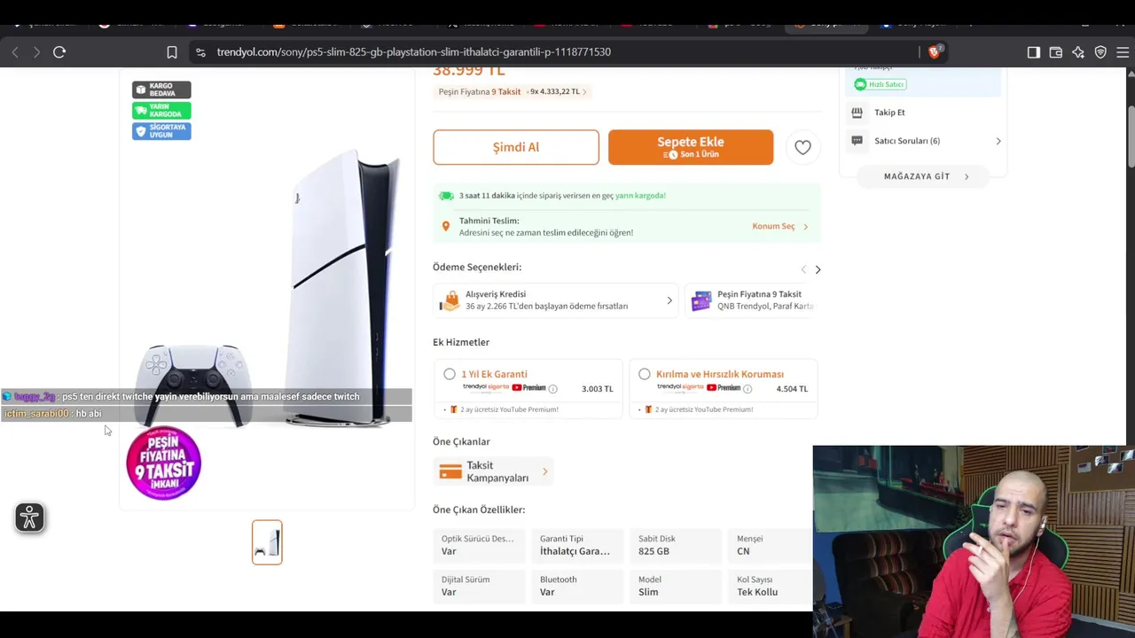Open site information icon beside the URL

(x=200, y=52)
